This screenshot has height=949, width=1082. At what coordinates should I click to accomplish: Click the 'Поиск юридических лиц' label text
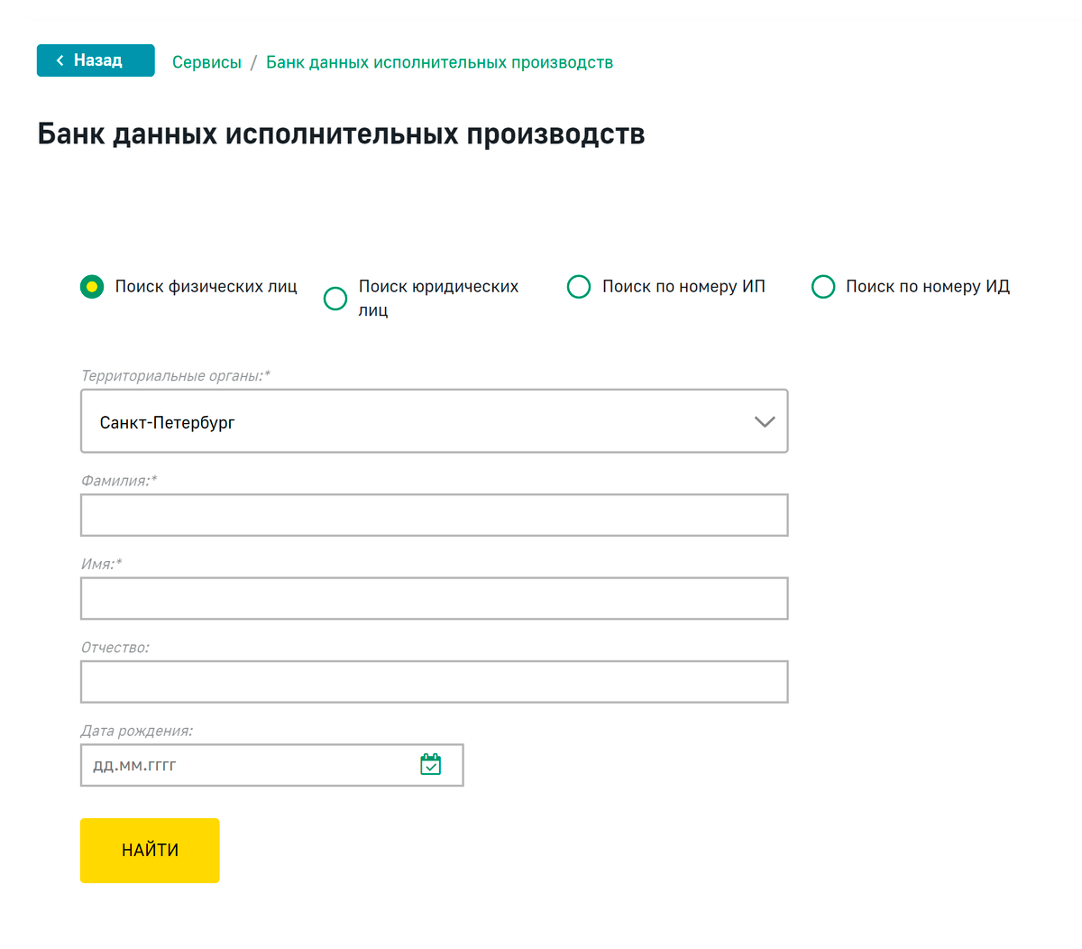[x=438, y=287]
